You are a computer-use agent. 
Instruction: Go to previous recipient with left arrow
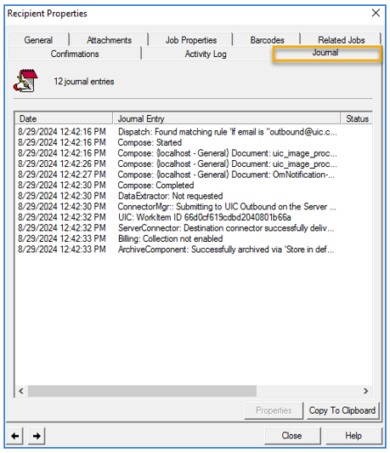[x=15, y=436]
